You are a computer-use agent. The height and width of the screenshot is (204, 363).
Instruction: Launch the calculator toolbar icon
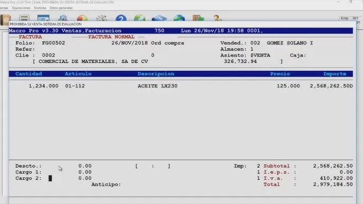click(x=24, y=18)
